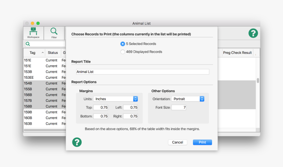
Task: Cancel the print dialog
Action: [177, 142]
